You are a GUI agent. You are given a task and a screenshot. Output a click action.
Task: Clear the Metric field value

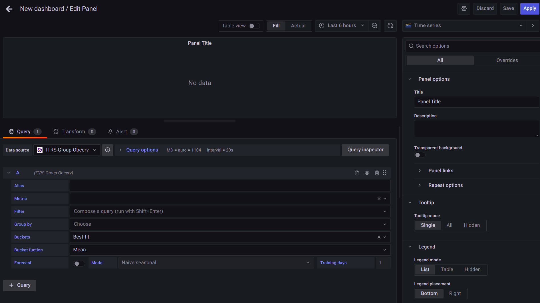click(379, 199)
